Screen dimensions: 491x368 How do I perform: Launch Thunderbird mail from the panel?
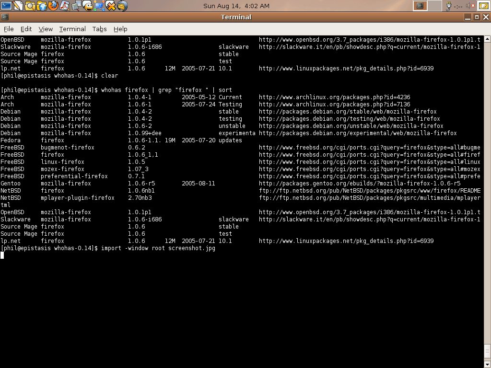pyautogui.click(x=122, y=5)
